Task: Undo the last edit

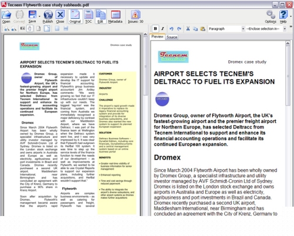Action: (172, 29)
